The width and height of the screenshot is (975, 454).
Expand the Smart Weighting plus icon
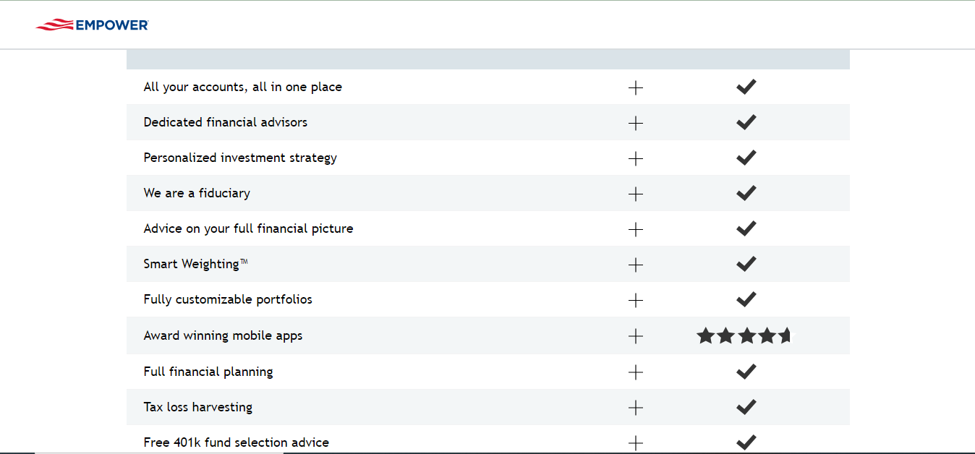point(635,265)
